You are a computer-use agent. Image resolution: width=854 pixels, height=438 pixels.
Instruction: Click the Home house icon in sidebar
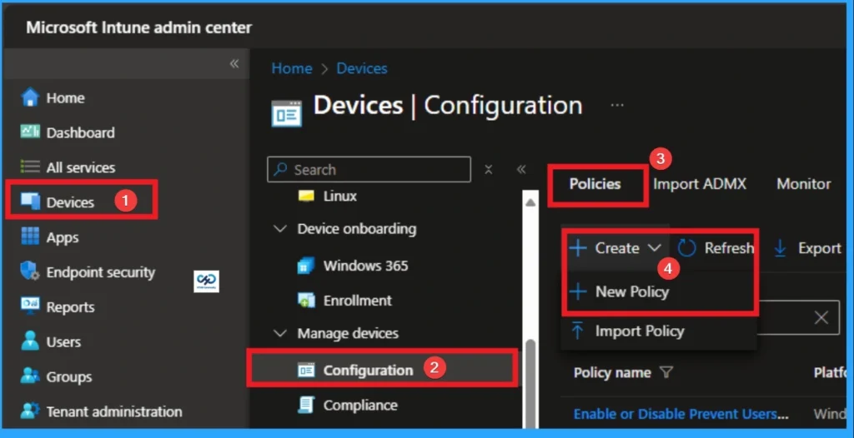coord(30,98)
